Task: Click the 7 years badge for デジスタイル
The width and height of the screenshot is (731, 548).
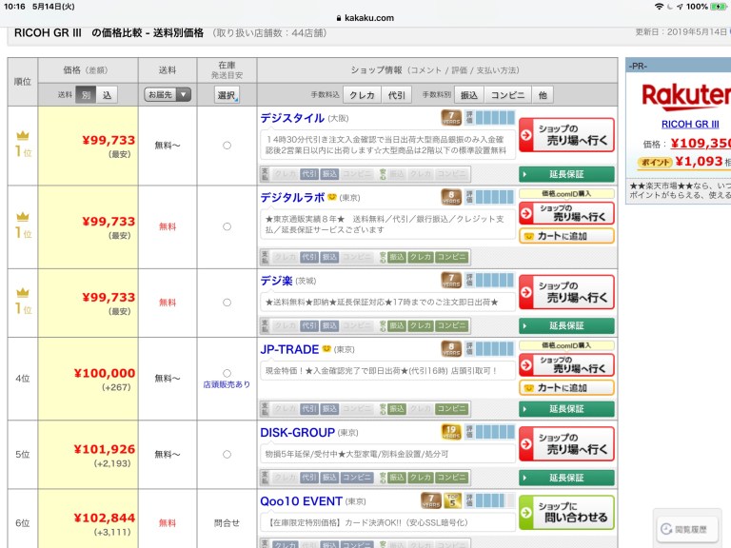Action: click(x=451, y=118)
